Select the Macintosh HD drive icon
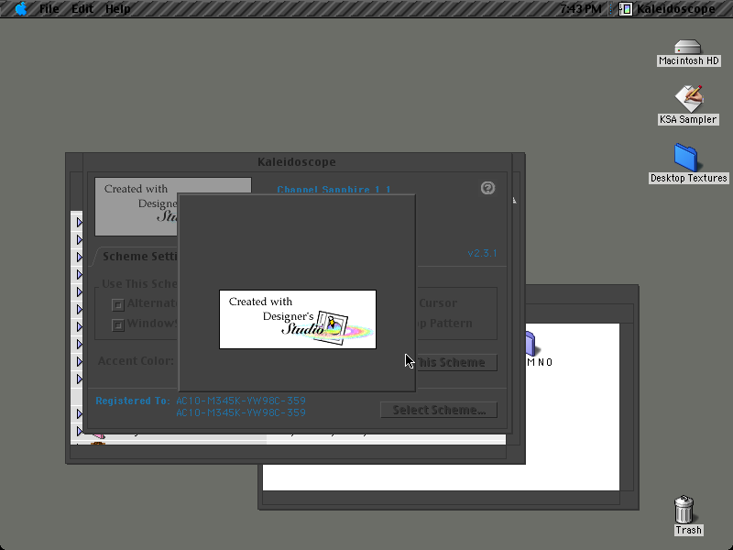Image resolution: width=733 pixels, height=550 pixels. point(688,53)
